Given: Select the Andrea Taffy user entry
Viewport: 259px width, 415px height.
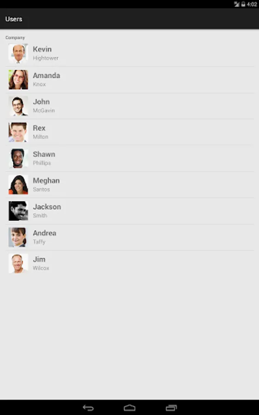Looking at the screenshot, I should 130,237.
